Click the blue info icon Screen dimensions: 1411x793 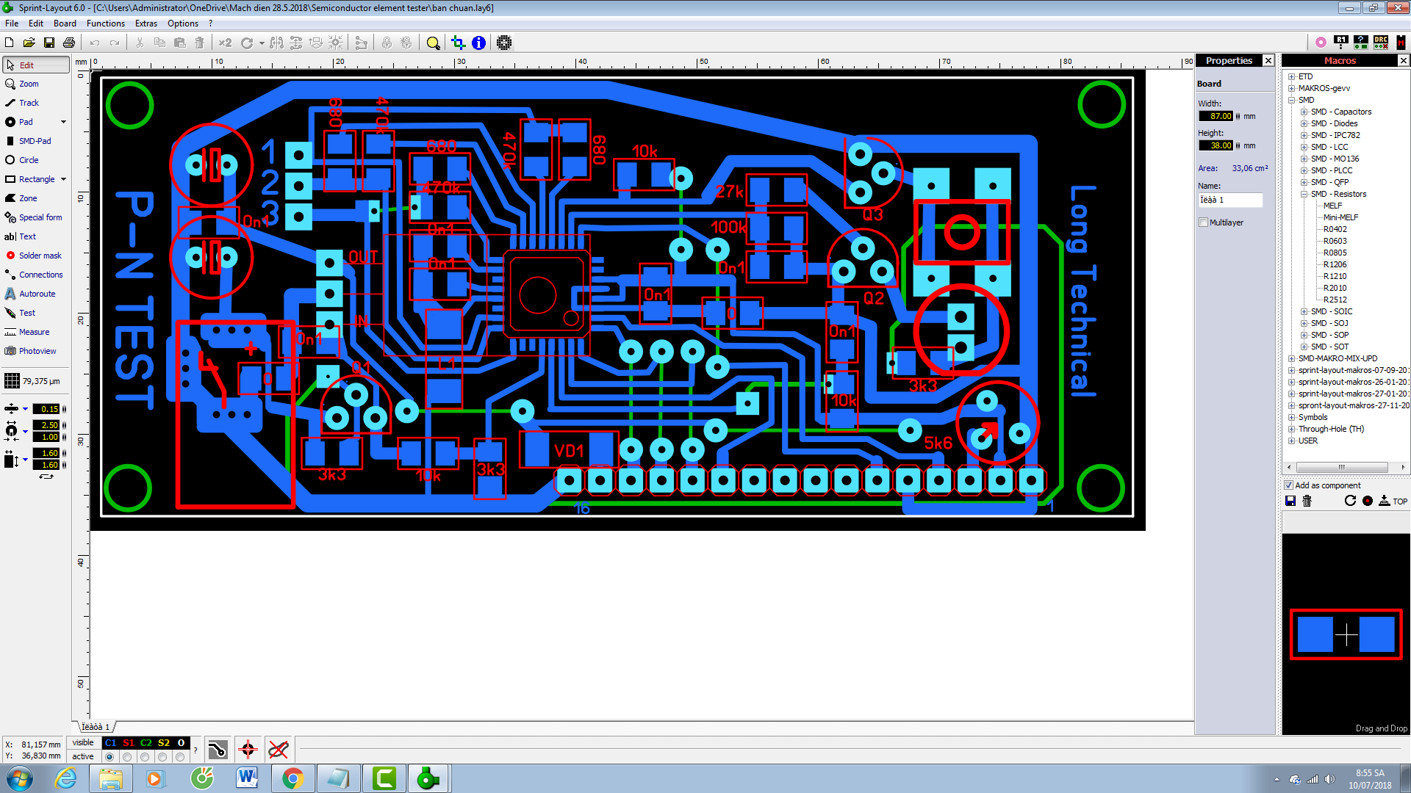[x=478, y=43]
